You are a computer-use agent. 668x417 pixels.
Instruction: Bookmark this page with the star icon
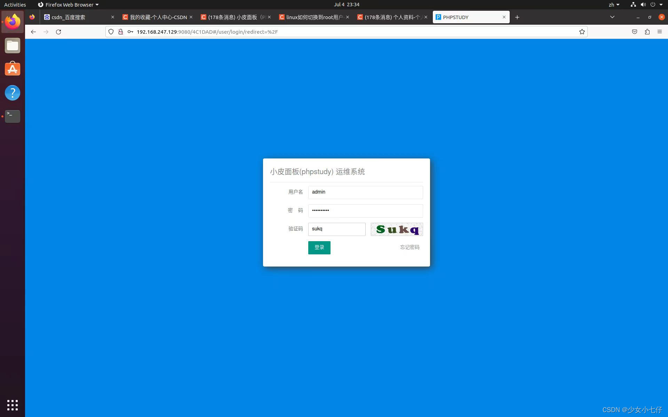pos(582,32)
